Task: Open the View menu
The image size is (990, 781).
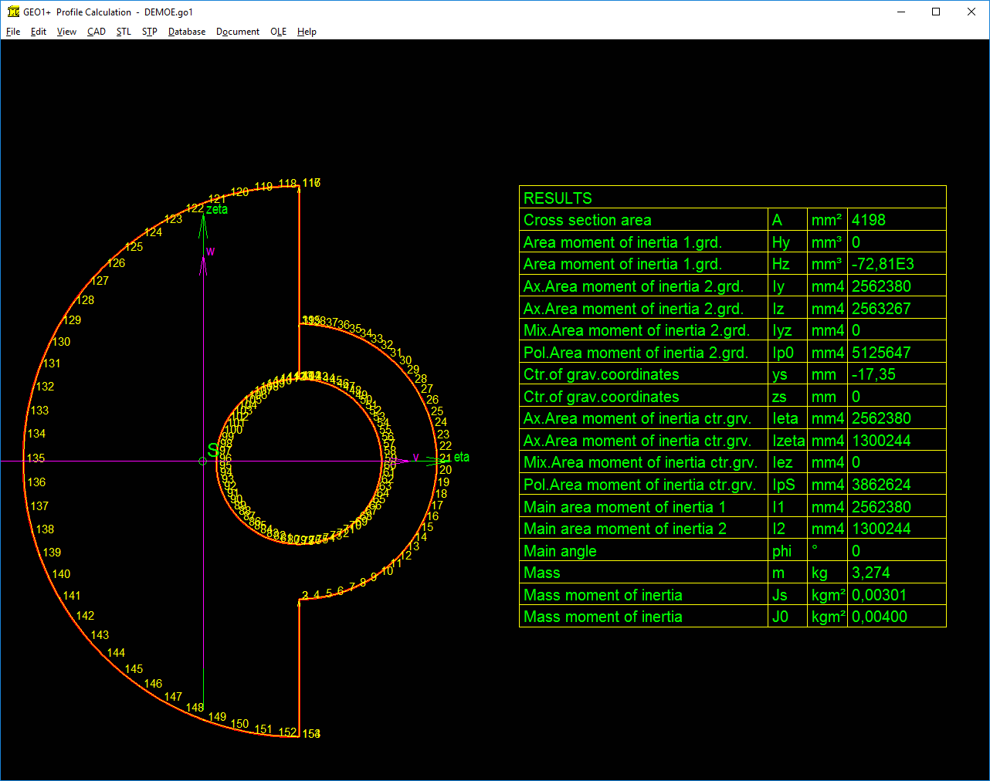Action: (x=66, y=32)
